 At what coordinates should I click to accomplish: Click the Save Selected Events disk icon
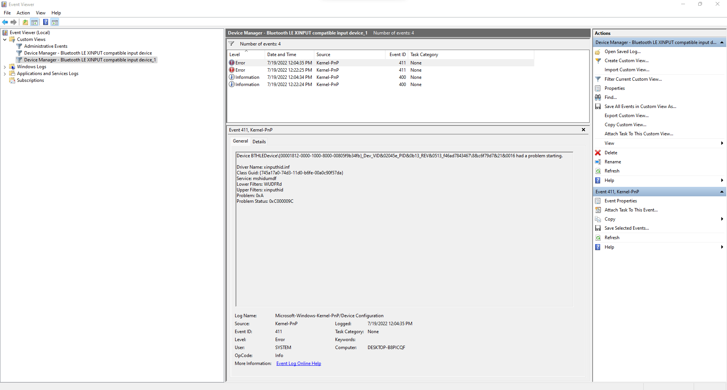(598, 228)
